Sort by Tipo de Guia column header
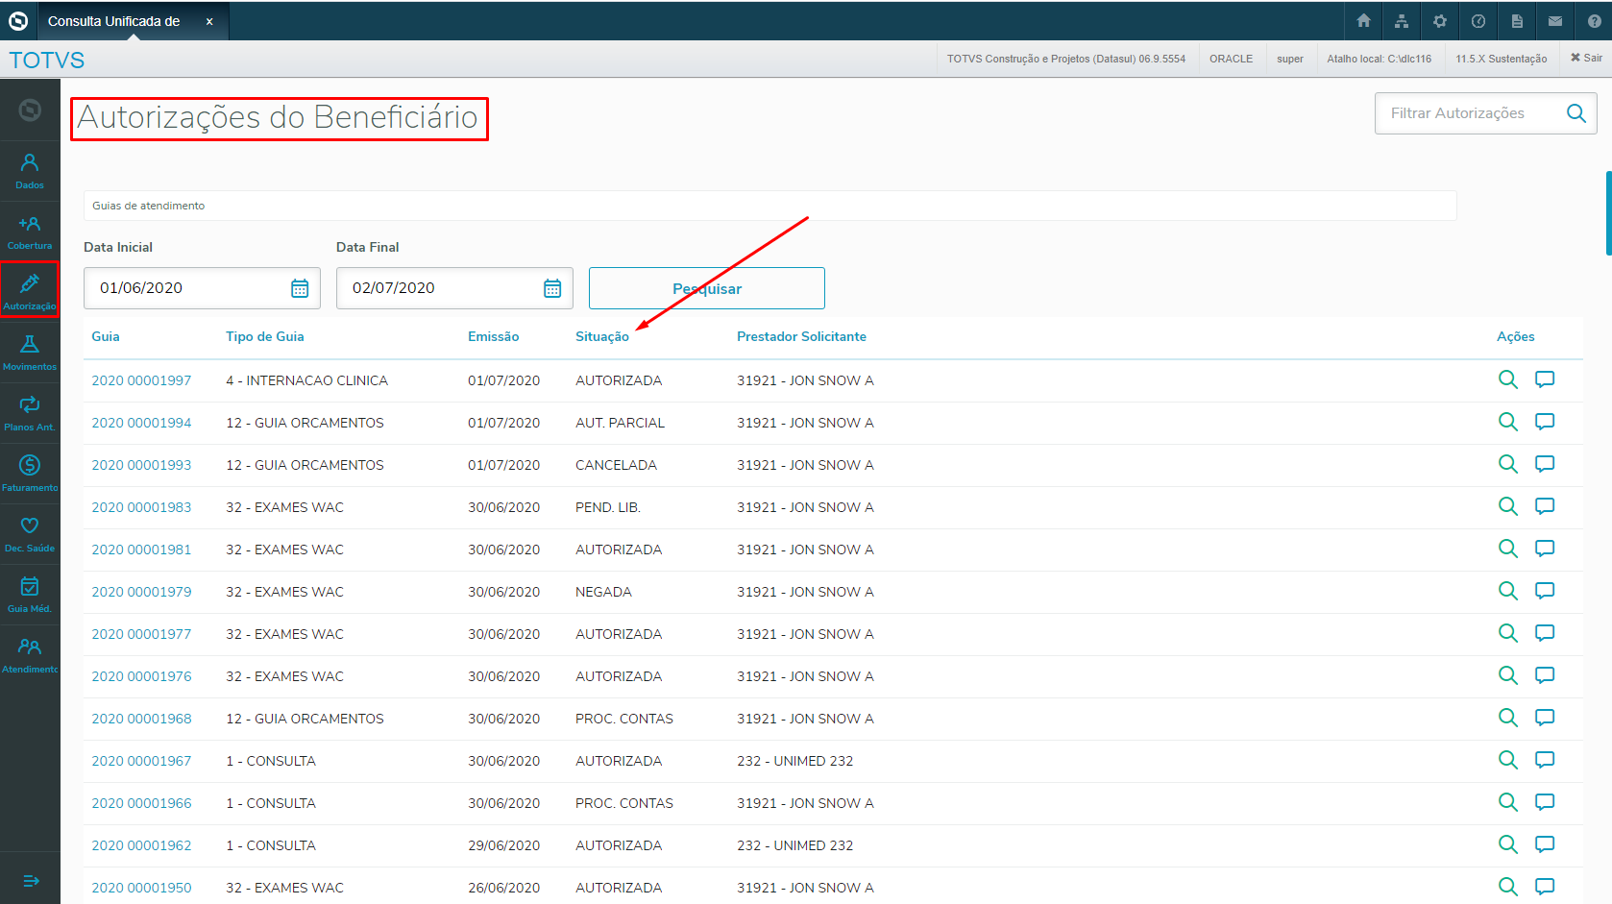 click(x=265, y=336)
